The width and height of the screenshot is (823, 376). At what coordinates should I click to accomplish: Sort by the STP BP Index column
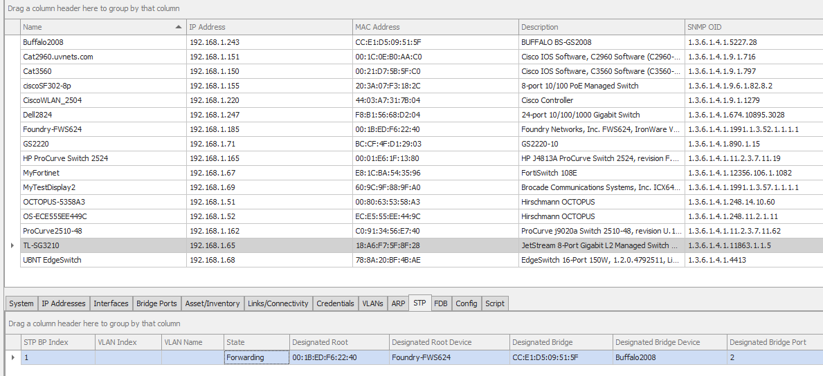pyautogui.click(x=57, y=342)
